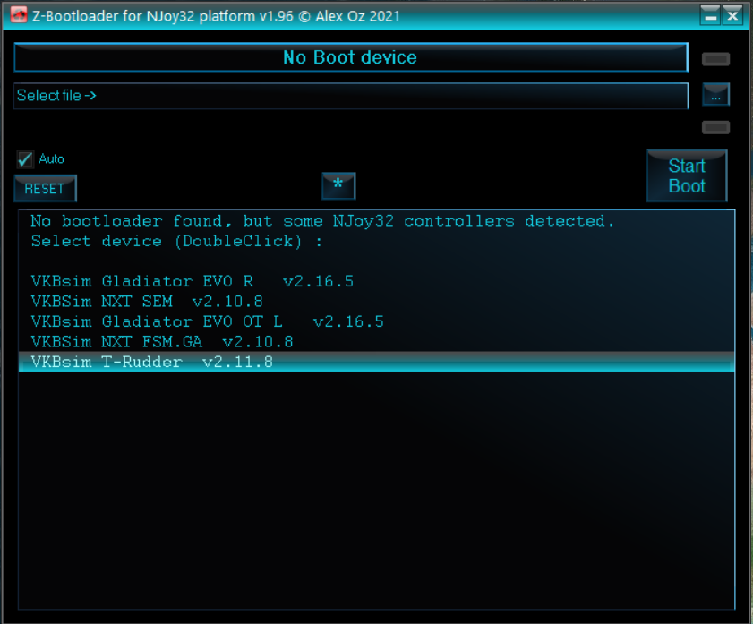
Task: Click the Select file path field
Action: tap(351, 96)
